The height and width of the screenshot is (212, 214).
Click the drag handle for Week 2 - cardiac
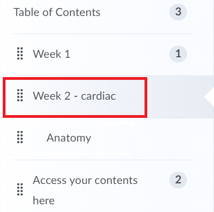(20, 95)
